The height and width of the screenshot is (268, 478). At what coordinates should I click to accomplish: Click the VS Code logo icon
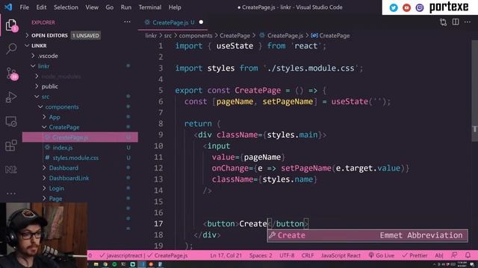pos(8,7)
